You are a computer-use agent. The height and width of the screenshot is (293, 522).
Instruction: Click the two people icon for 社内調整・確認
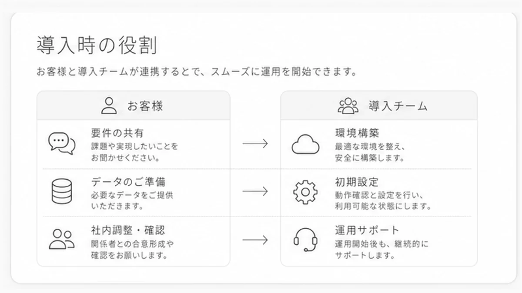click(61, 239)
